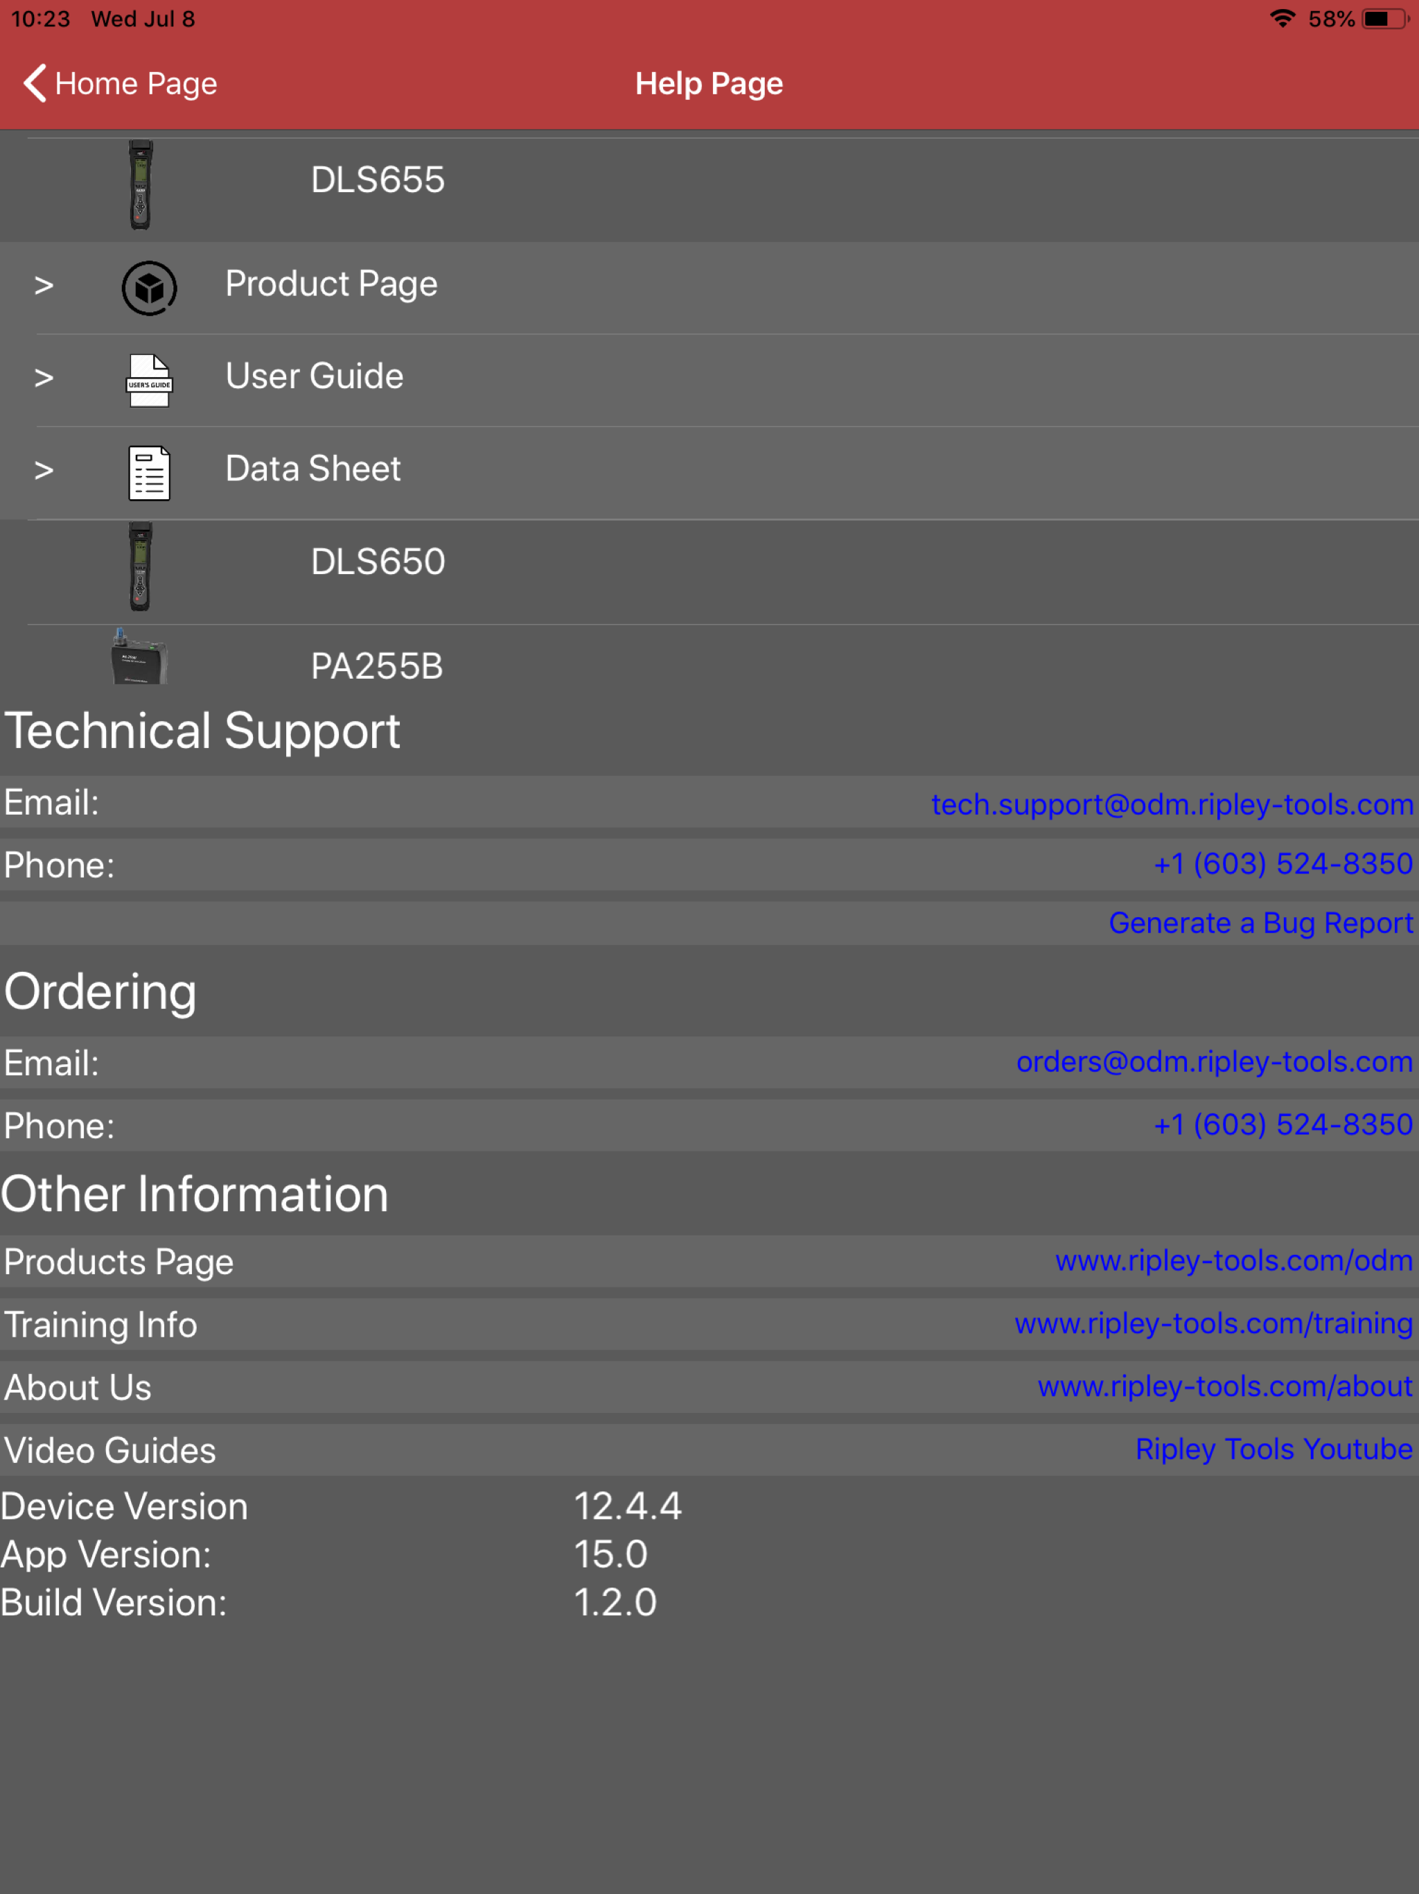Tap the battery status icon

(1385, 18)
